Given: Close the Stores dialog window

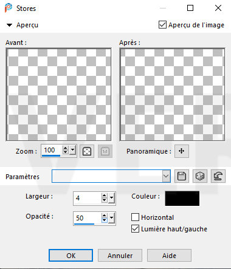Looking at the screenshot, I should pos(218,8).
